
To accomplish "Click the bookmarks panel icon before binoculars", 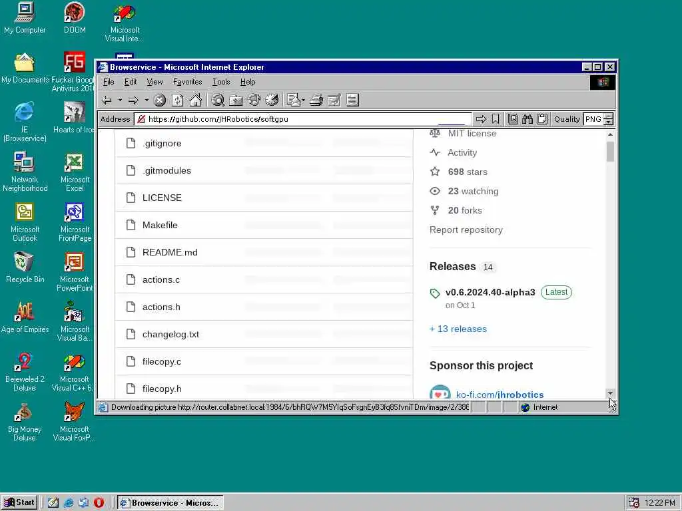I will pyautogui.click(x=513, y=119).
